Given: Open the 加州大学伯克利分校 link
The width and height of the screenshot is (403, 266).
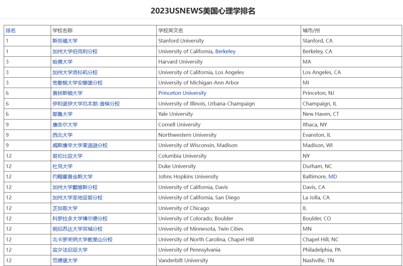Looking at the screenshot, I should pyautogui.click(x=75, y=51).
